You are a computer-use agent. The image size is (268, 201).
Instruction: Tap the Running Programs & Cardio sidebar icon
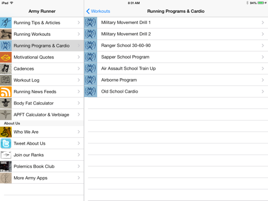click(6, 46)
